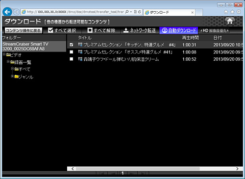Click コンテンツ操作に戻る button
Screen dimensions: 245x179
point(24,30)
